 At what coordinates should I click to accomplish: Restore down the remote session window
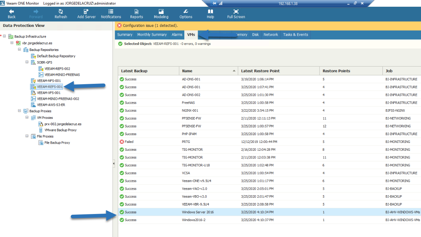point(355,3)
